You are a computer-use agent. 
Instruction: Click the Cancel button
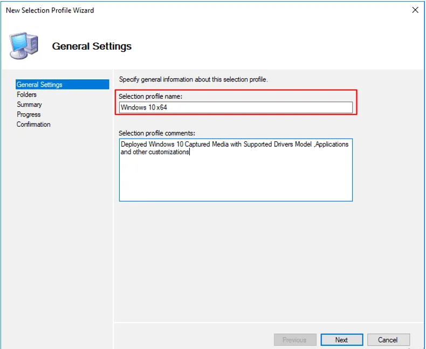click(x=388, y=340)
